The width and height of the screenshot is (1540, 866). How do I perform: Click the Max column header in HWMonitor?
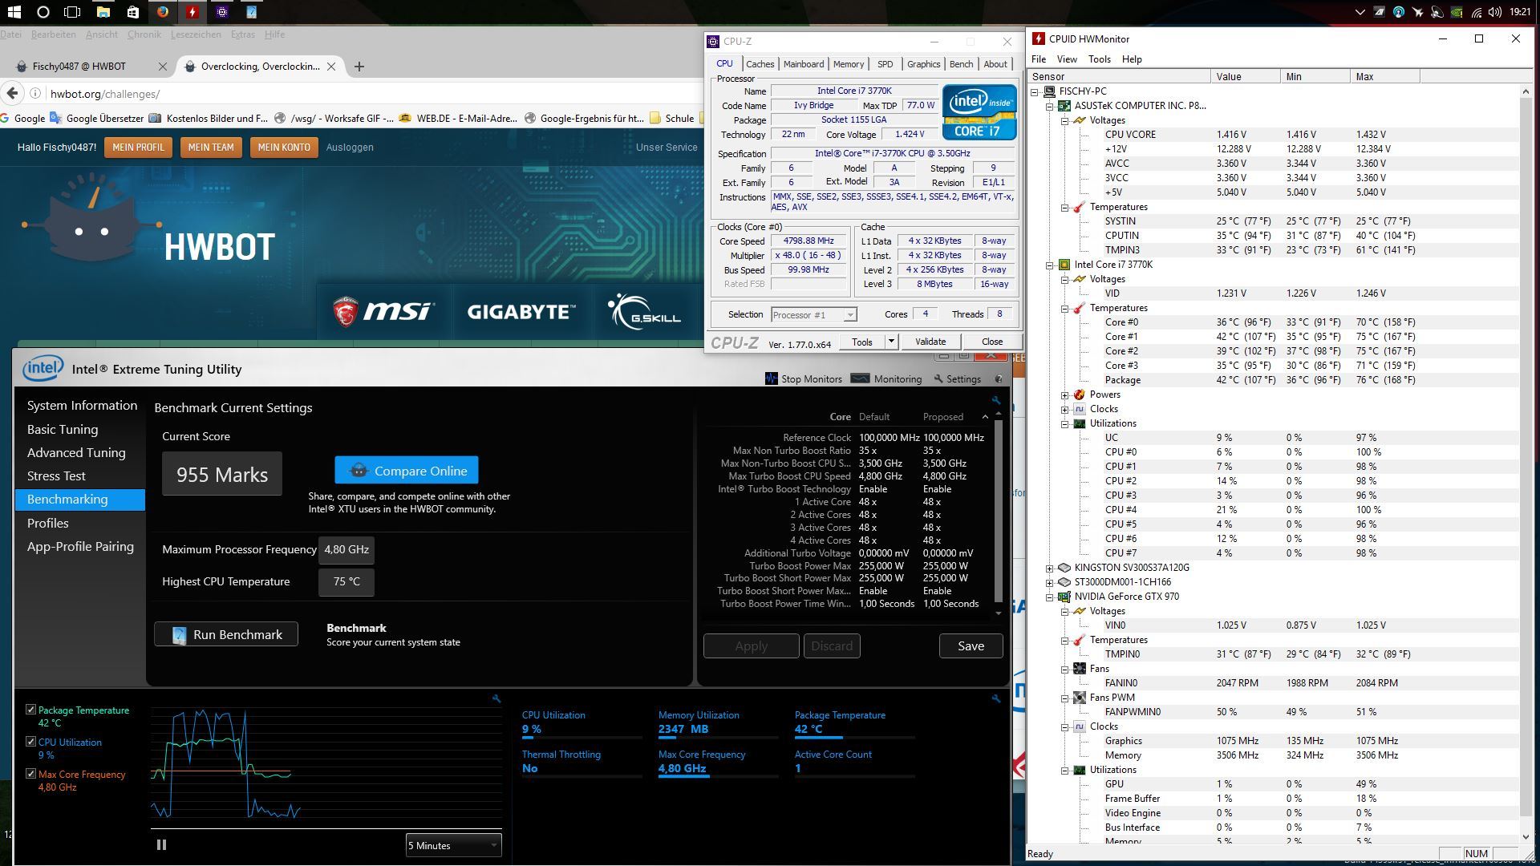click(1384, 77)
